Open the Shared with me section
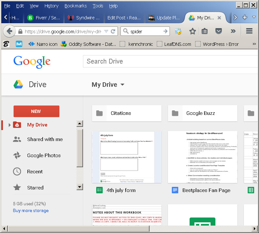This screenshot has height=233, width=259. [45, 139]
